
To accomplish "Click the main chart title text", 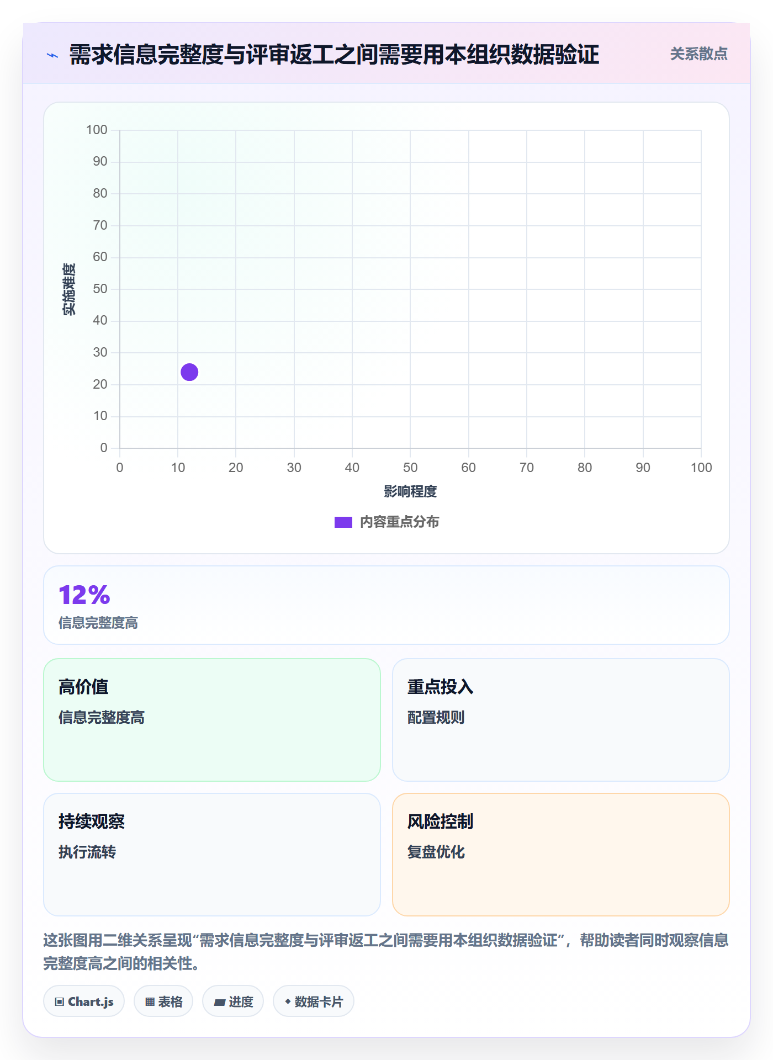I will click(x=334, y=55).
